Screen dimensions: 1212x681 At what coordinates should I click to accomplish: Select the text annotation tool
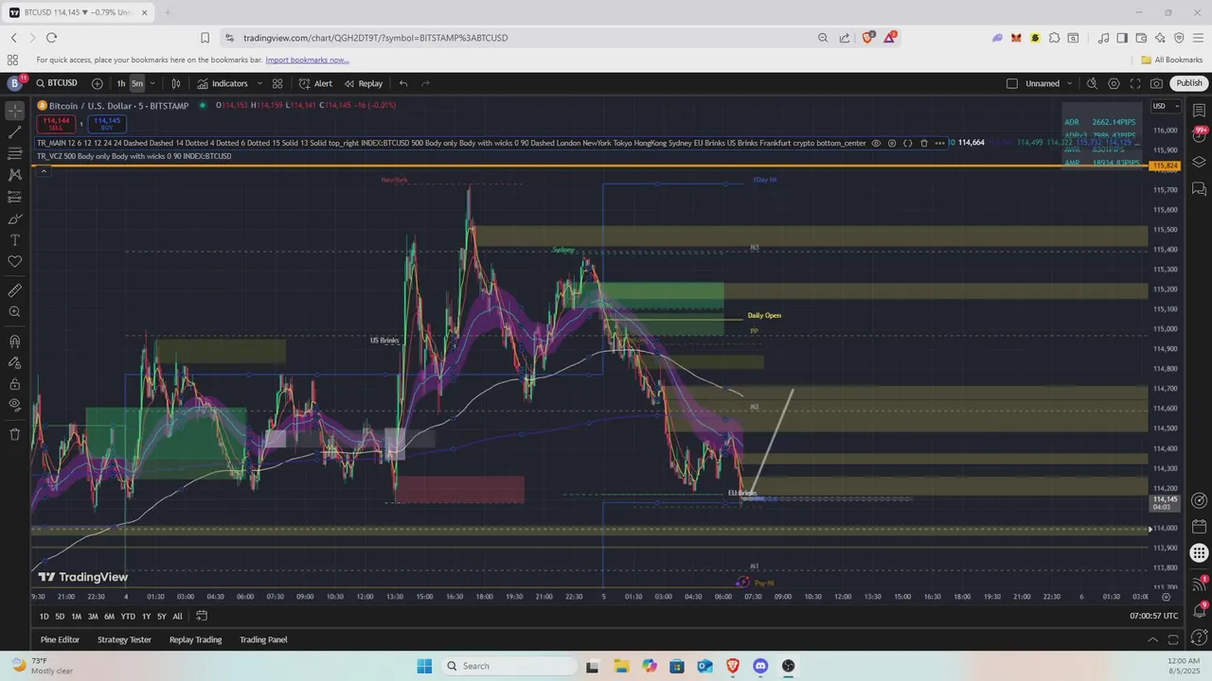point(14,240)
